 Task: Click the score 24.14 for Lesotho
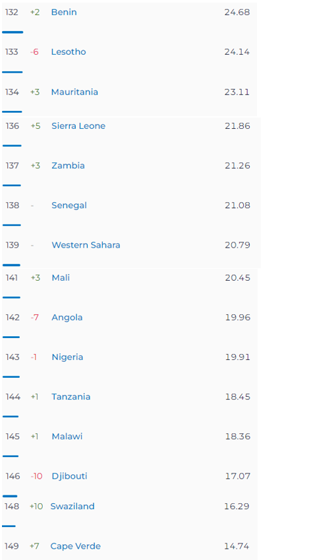(237, 52)
